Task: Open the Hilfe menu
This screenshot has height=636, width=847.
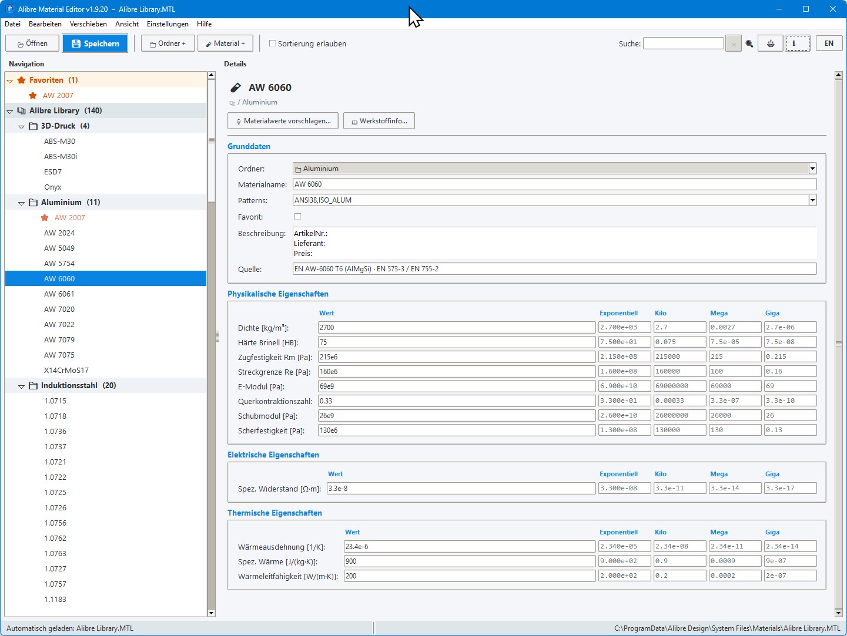Action: click(205, 24)
